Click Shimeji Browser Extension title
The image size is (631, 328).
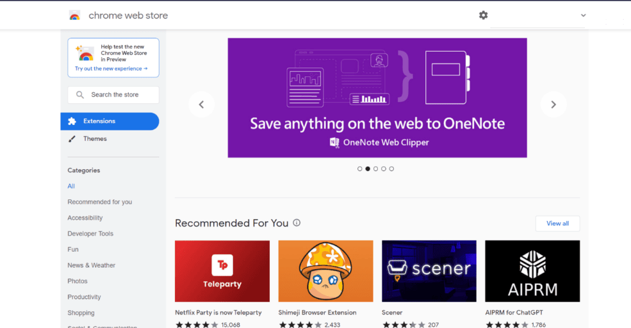(x=317, y=313)
